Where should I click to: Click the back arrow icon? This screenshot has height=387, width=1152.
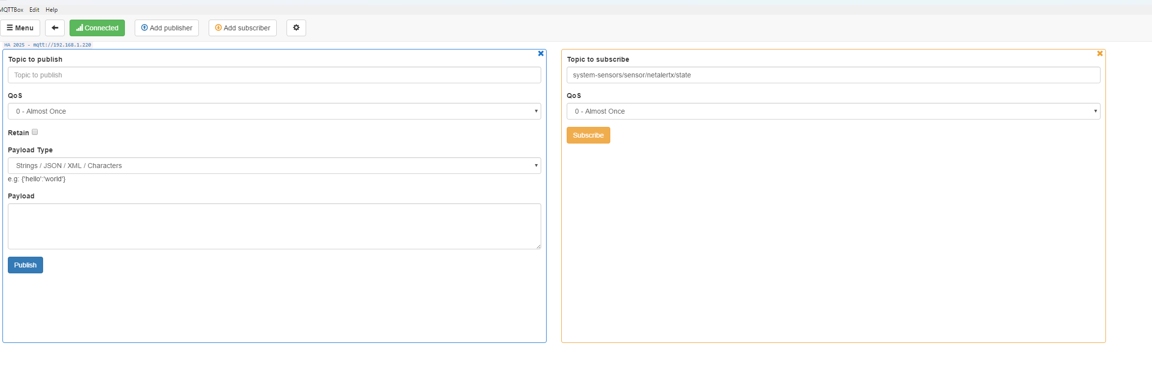click(55, 28)
